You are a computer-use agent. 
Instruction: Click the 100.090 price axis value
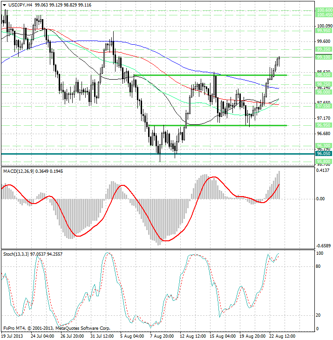(325, 26)
